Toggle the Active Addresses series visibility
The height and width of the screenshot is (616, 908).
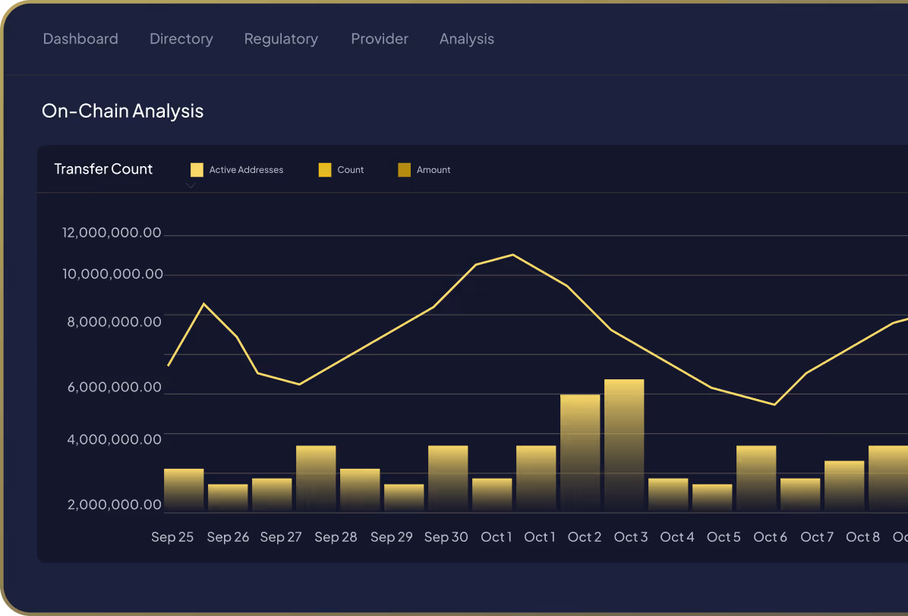pyautogui.click(x=236, y=169)
